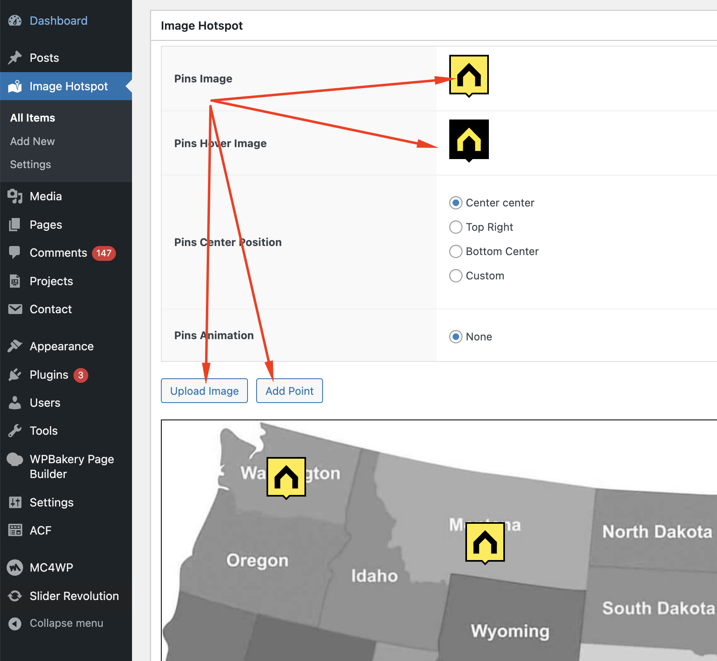Click the Settings sliders icon
The height and width of the screenshot is (661, 717).
tap(15, 502)
